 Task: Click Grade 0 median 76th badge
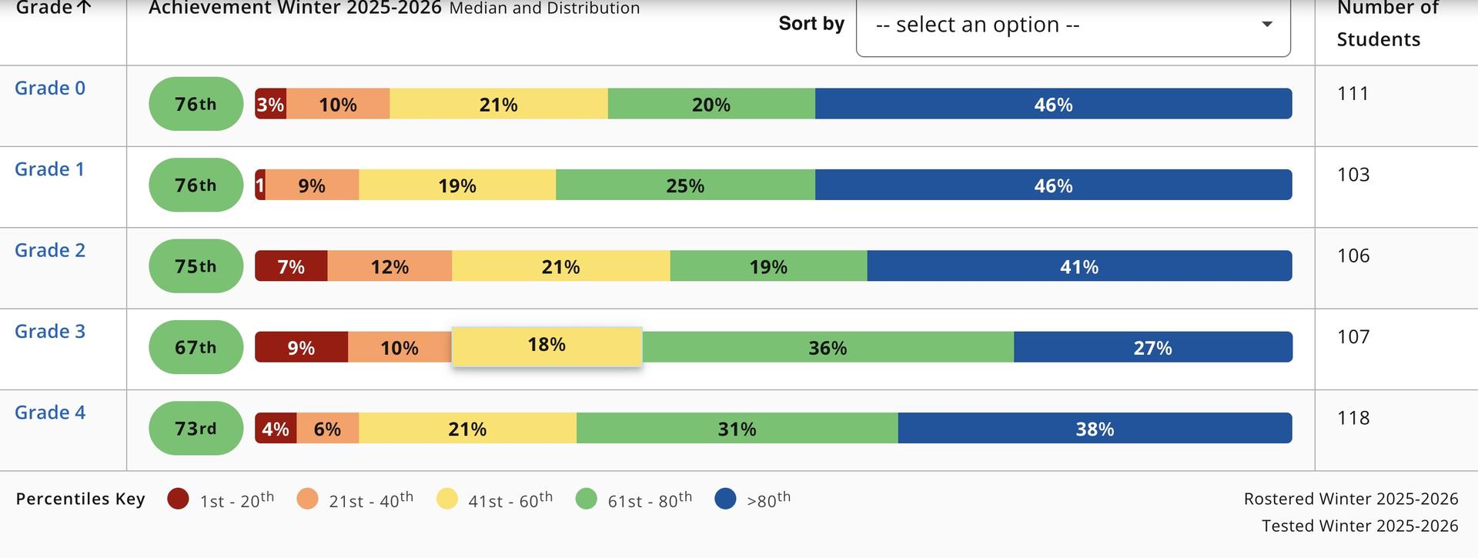coord(196,104)
